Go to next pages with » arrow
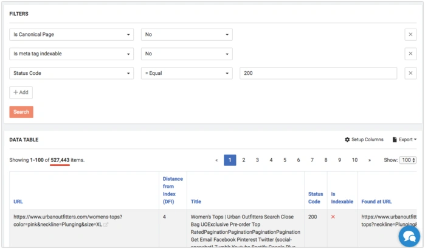This screenshot has height=249, width=425. [370, 160]
